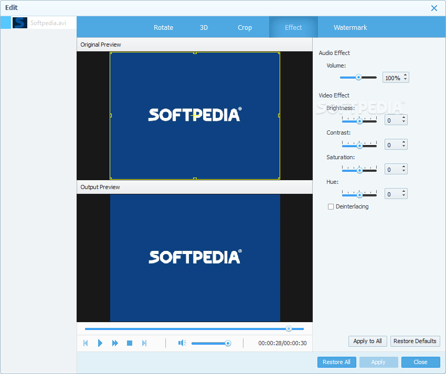Click crop handle on right edge middle
Screen dimensions: 446x374
(x=279, y=116)
